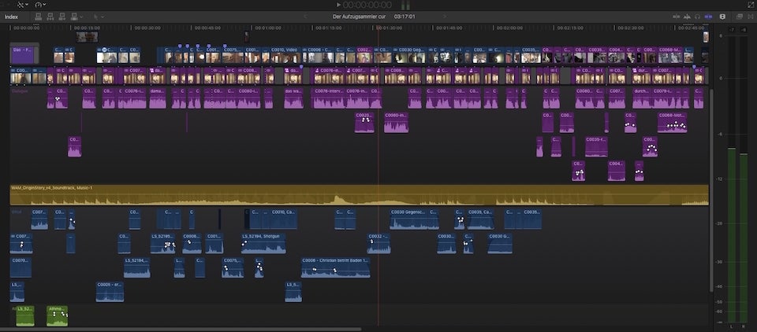
Task: Toggle timeline snapping
Action: (708, 17)
